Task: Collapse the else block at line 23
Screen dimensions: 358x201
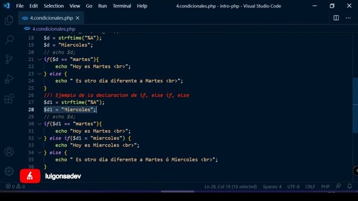Action: [40, 74]
